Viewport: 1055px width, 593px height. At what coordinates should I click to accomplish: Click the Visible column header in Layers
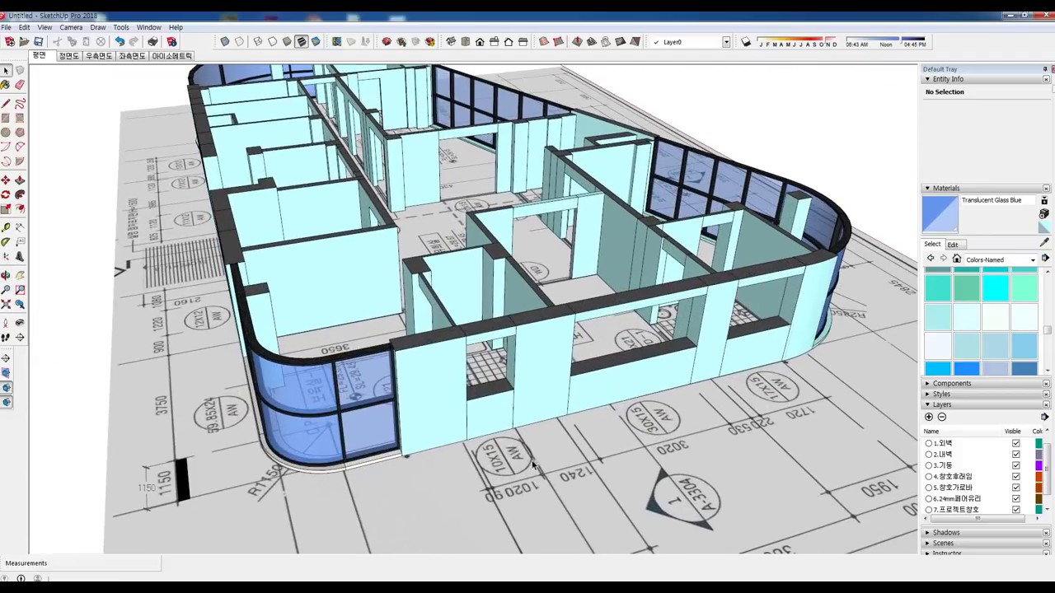pos(1013,432)
